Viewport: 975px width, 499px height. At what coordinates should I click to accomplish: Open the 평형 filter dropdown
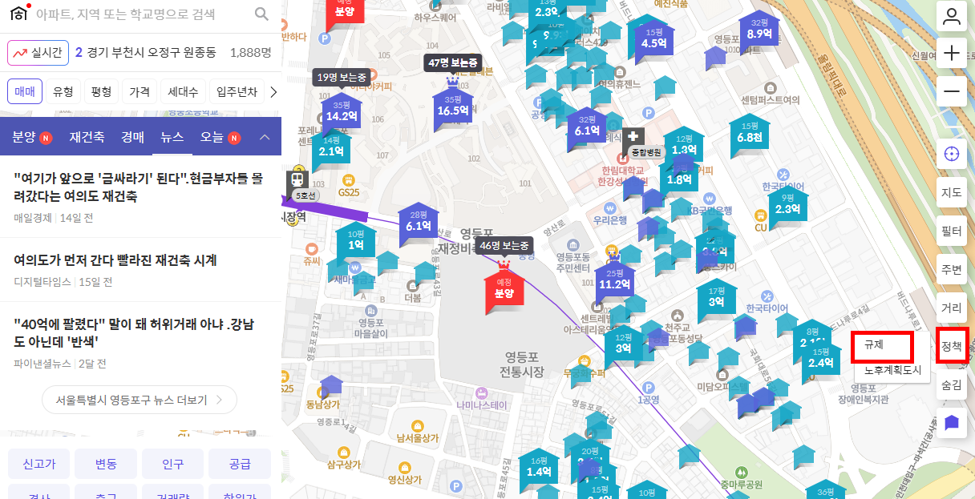tap(101, 91)
